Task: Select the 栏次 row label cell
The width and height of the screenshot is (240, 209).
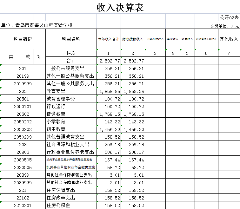Action: [x=71, y=53]
